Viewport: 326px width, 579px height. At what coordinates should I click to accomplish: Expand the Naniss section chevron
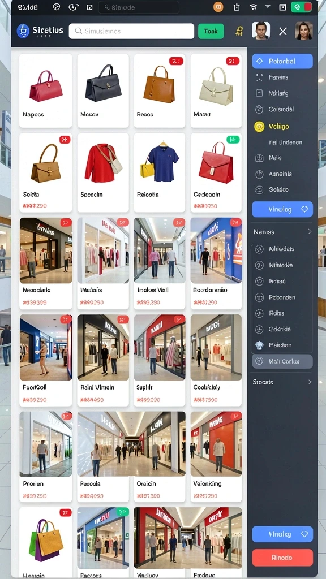tap(310, 232)
